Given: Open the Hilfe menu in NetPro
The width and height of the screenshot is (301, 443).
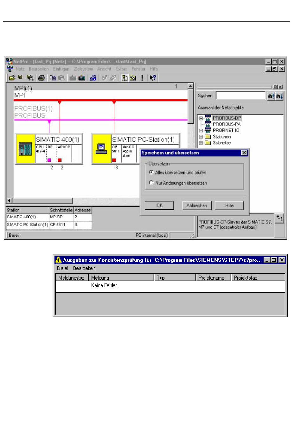Looking at the screenshot, I should pyautogui.click(x=154, y=69).
